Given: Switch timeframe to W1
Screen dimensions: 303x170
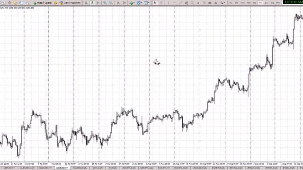Looking at the screenshot, I should (272, 3).
